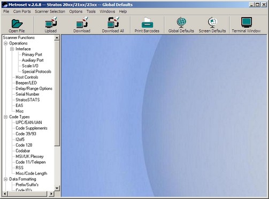Viewport: 269px width, 199px height.
Task: Click the Open File folder icon
Action: click(x=17, y=24)
